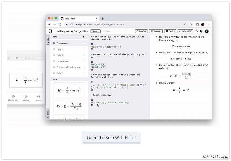Click the K user account avatar
This screenshot has height=161, width=231.
point(207,31)
